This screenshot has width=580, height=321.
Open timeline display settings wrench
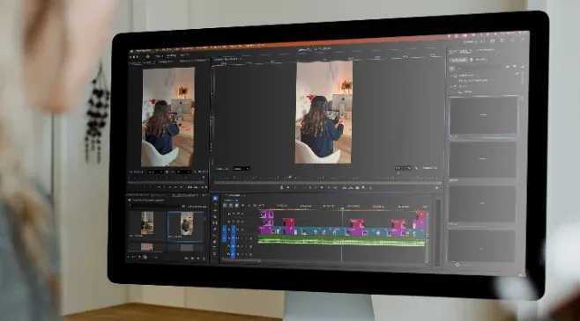pos(249,206)
